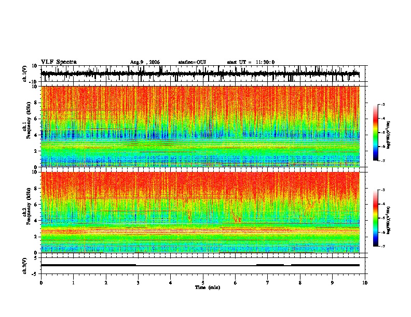
Task: Click time axis tick label "2"
Action: coord(106,283)
